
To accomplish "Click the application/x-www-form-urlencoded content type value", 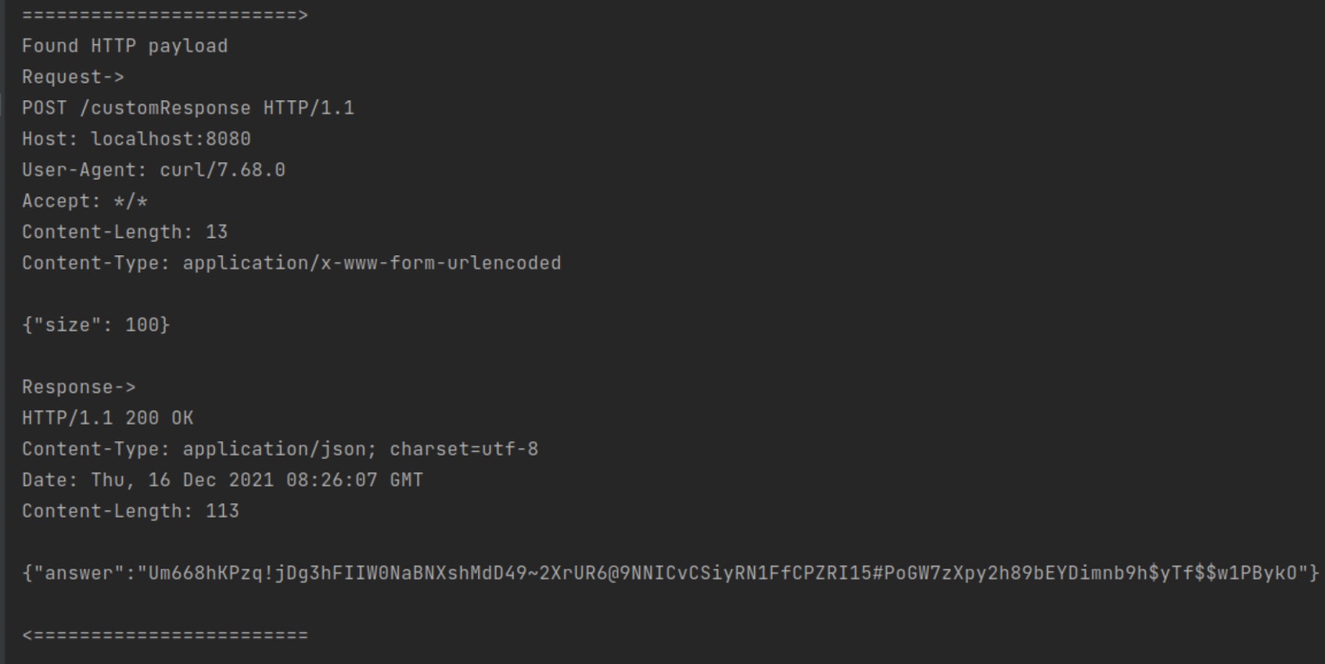I will coord(372,263).
